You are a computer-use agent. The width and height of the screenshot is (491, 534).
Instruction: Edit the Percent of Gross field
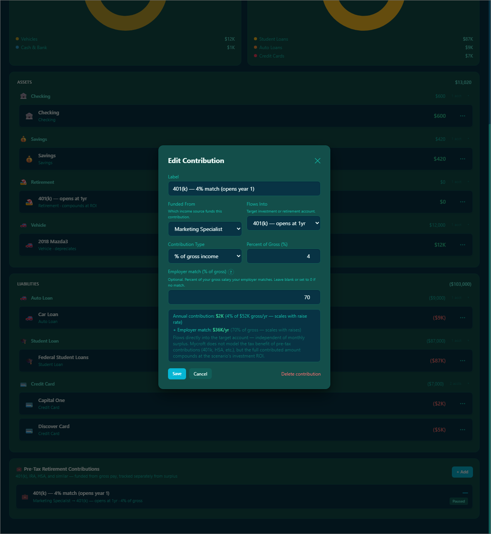pyautogui.click(x=283, y=256)
